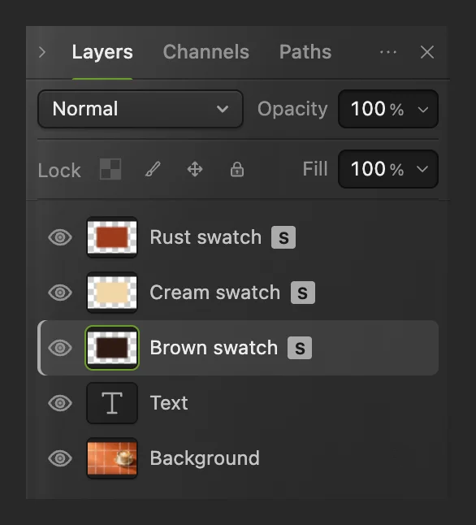Click the lock transparent pixels checkerboard icon
476x525 pixels.
[x=110, y=169]
